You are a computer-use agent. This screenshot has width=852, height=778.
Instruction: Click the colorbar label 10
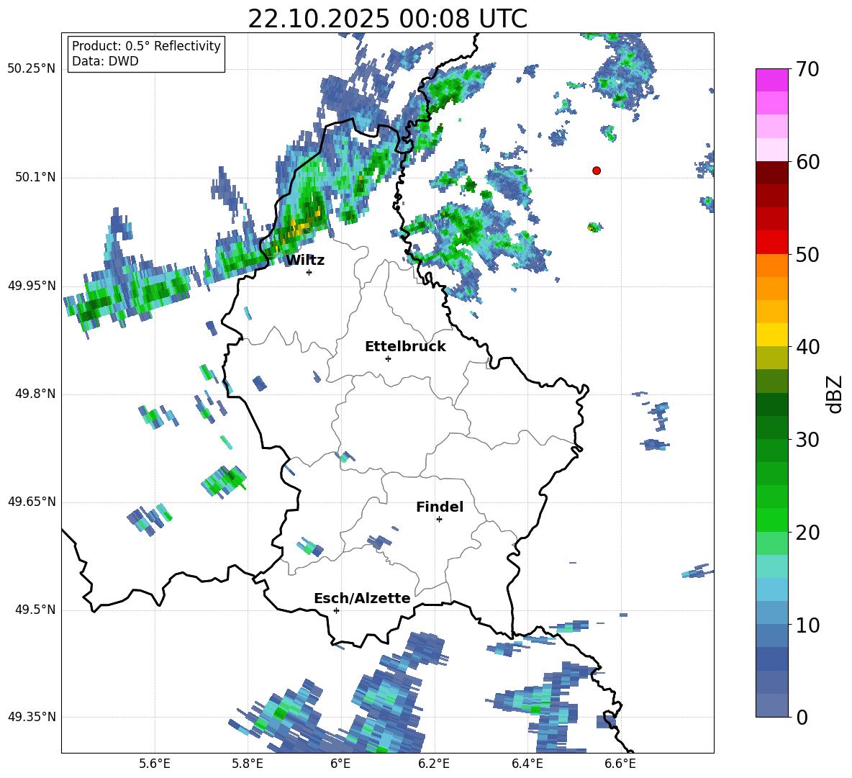807,625
